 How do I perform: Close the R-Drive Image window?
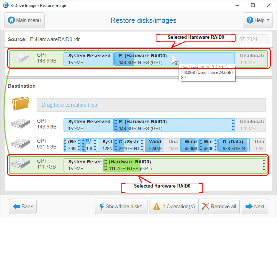tap(268, 5)
